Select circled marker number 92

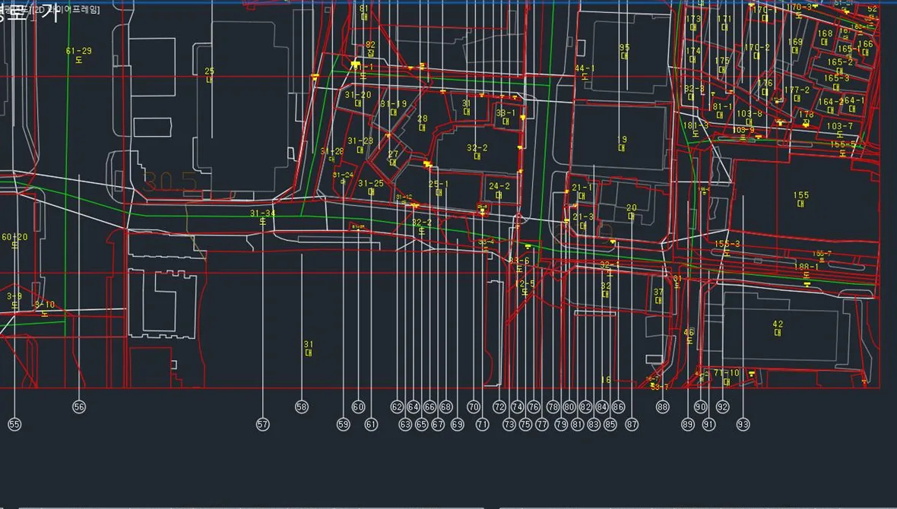(x=722, y=406)
